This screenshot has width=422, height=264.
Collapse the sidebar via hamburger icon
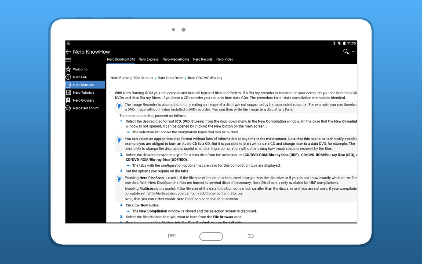68,59
